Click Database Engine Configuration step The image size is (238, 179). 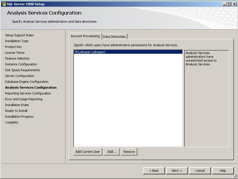click(x=27, y=82)
